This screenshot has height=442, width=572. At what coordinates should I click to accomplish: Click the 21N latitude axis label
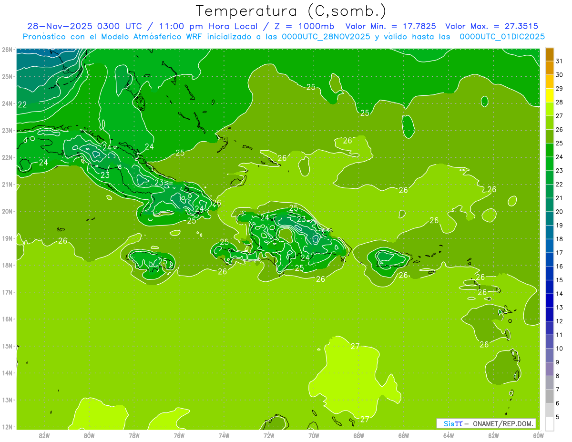click(7, 184)
